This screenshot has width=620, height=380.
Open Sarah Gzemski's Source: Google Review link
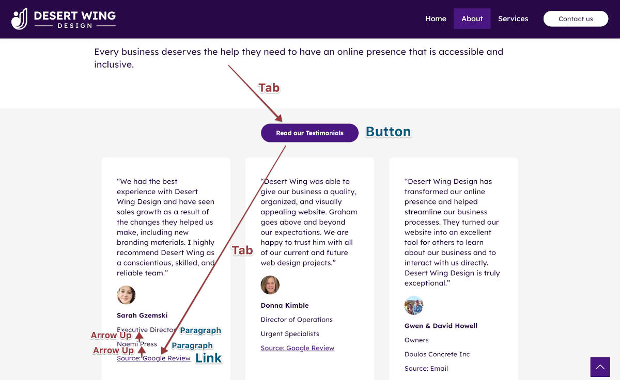tap(153, 358)
